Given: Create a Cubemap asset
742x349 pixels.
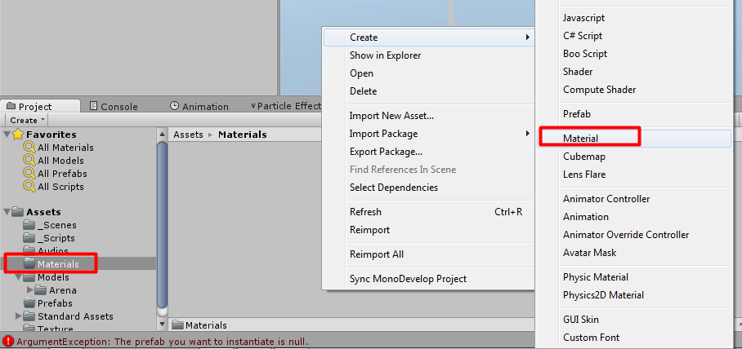Looking at the screenshot, I should pyautogui.click(x=584, y=157).
